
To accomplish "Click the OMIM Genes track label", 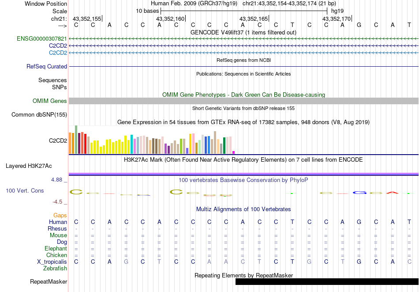I will coord(50,101).
